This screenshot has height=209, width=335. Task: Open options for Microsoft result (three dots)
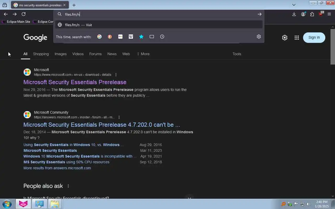coord(116,75)
